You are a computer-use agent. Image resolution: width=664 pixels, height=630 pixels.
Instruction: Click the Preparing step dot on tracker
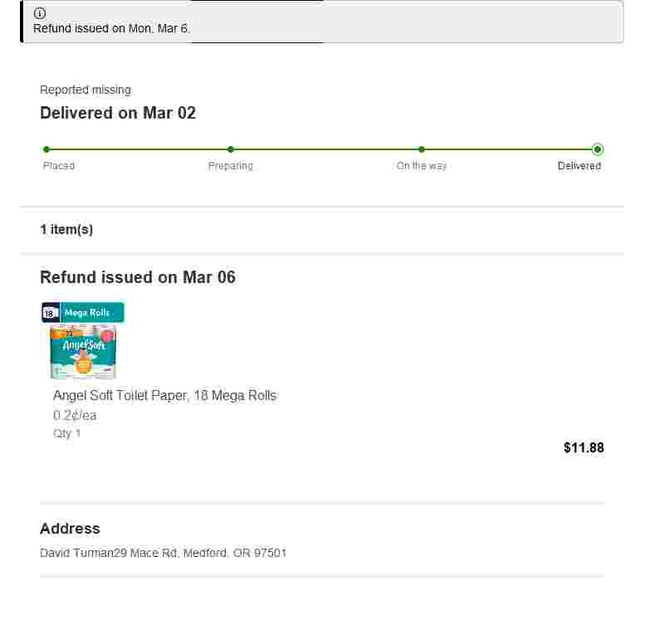point(231,149)
